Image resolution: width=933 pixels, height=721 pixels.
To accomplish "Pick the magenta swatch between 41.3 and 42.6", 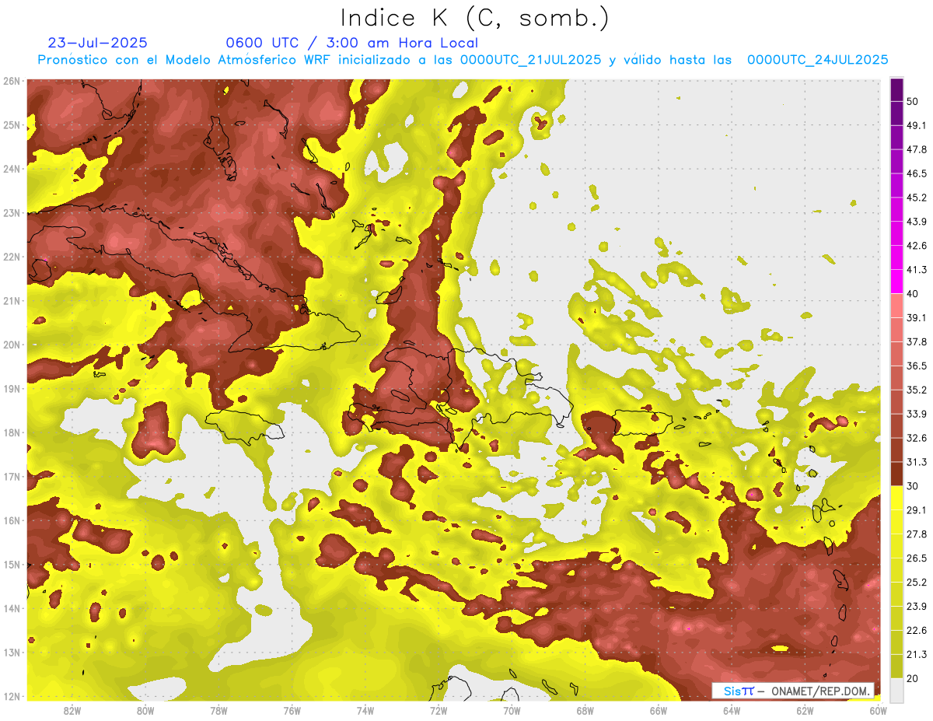I will click(896, 257).
